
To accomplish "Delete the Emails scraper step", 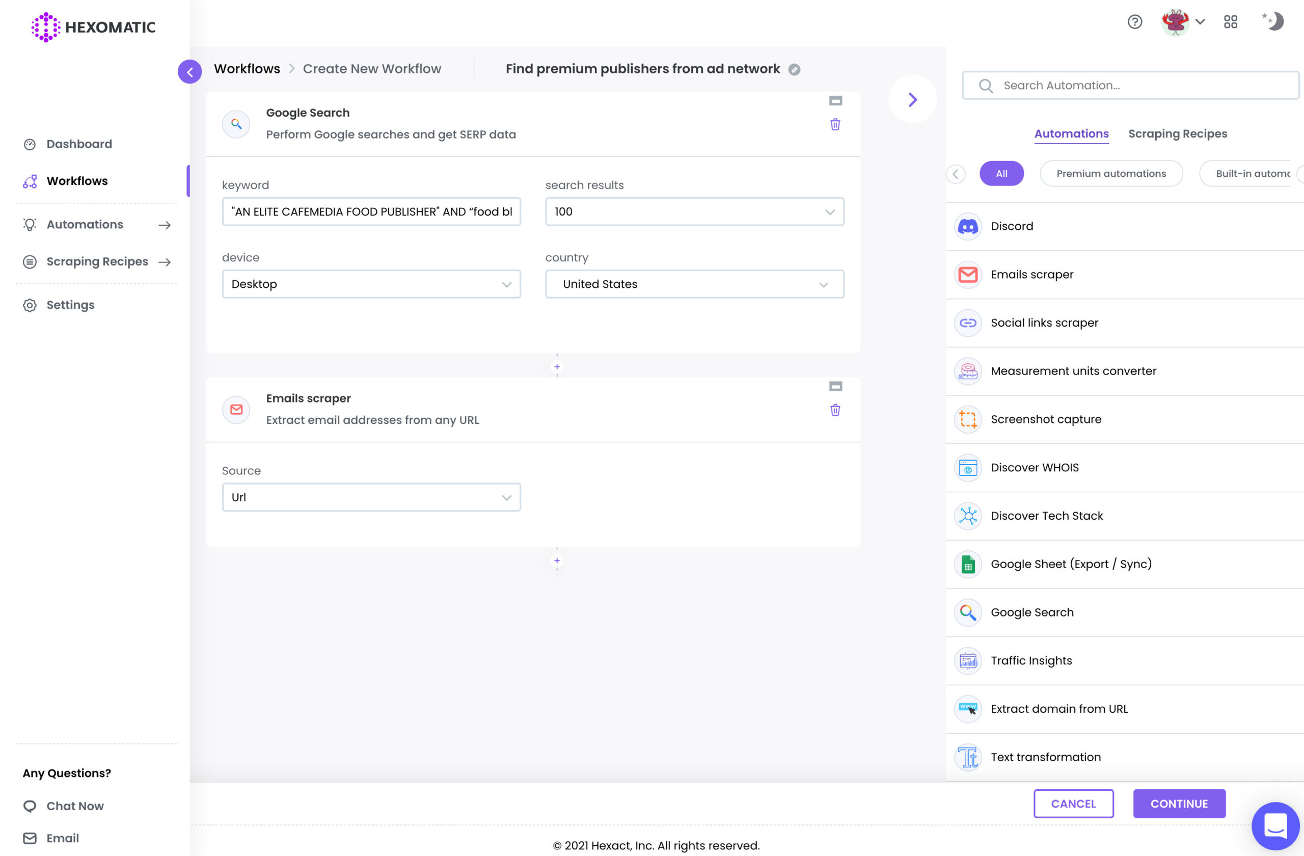I will 835,410.
